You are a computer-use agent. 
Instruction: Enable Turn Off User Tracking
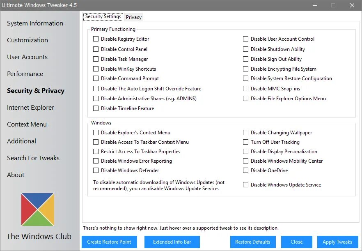tap(245, 142)
